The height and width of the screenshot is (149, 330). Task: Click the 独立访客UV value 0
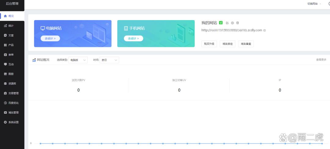179,90
